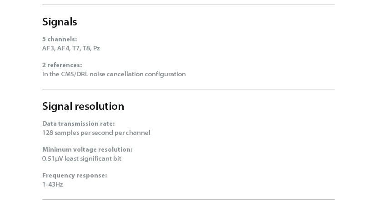Click the '0.51µV least significant bit' value
386x207 pixels.
[x=82, y=158]
